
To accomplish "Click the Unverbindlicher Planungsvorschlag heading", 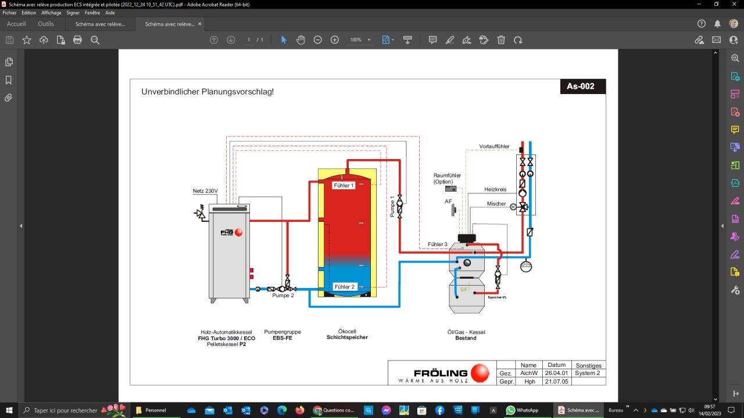I will pyautogui.click(x=208, y=92).
